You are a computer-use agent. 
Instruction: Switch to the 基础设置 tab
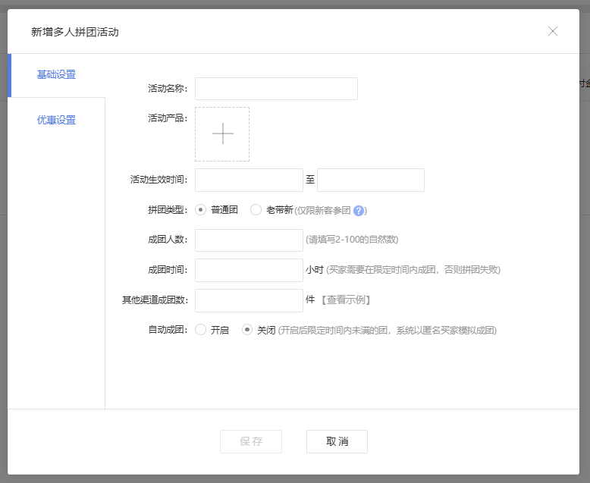(56, 75)
